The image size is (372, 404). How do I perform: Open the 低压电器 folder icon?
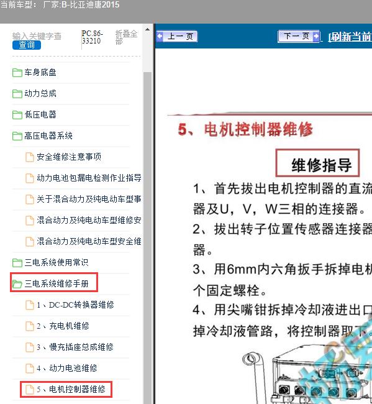click(17, 115)
